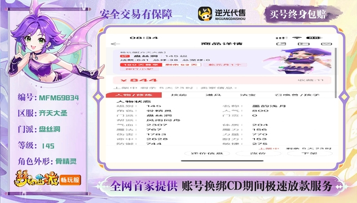Viewport: 357px width, 203px height.
Task: Click the rightmost icon in the header row
Action: [327, 43]
